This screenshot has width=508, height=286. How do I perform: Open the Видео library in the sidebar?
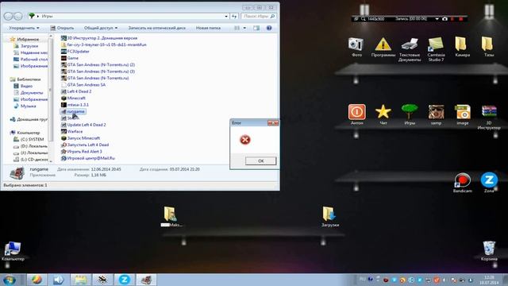23,86
